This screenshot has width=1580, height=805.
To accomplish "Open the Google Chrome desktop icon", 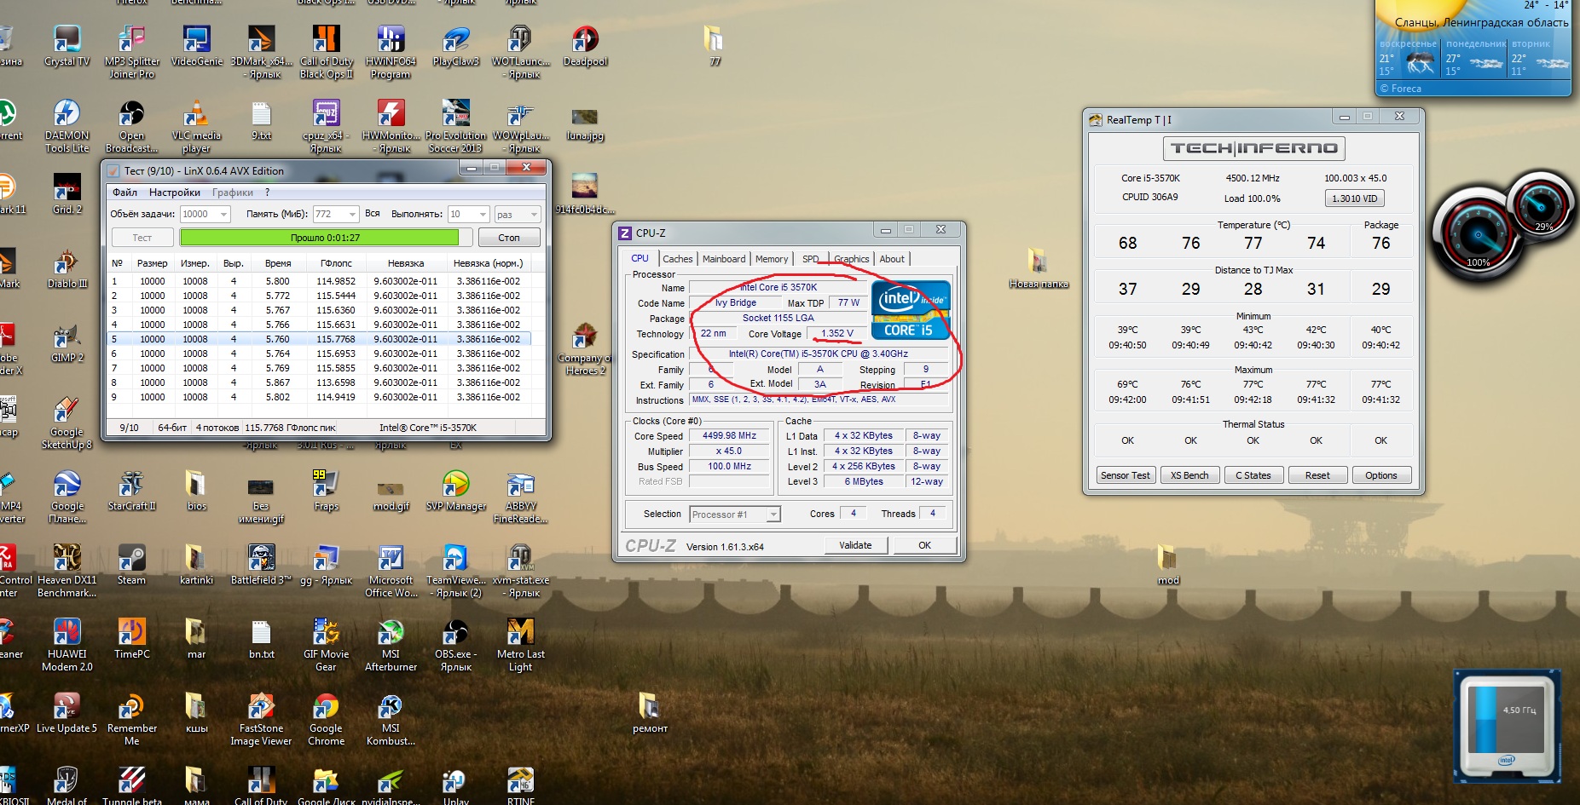I will click(x=326, y=708).
